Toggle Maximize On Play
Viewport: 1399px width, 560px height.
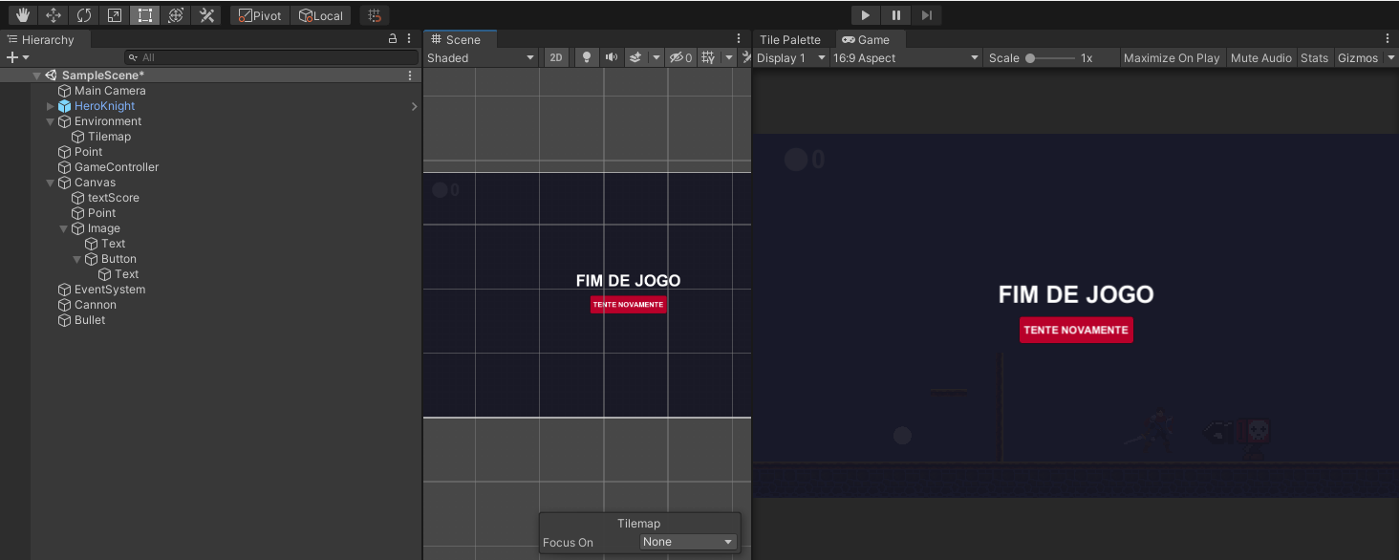(x=1172, y=57)
